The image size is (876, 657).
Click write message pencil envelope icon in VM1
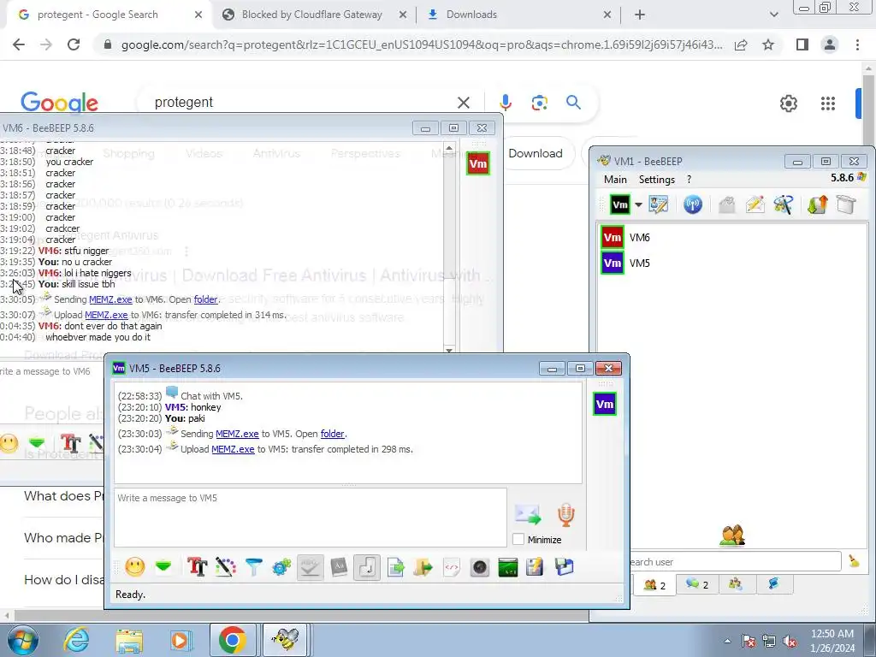[x=755, y=205]
